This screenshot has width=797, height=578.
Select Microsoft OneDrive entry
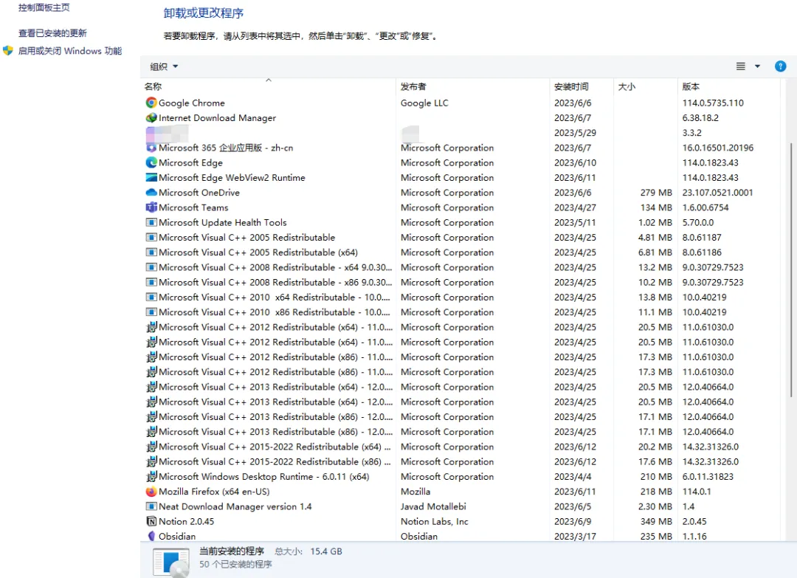click(x=199, y=193)
